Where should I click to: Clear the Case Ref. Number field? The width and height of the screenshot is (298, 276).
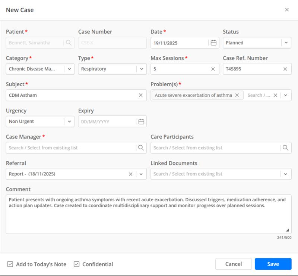click(x=285, y=69)
